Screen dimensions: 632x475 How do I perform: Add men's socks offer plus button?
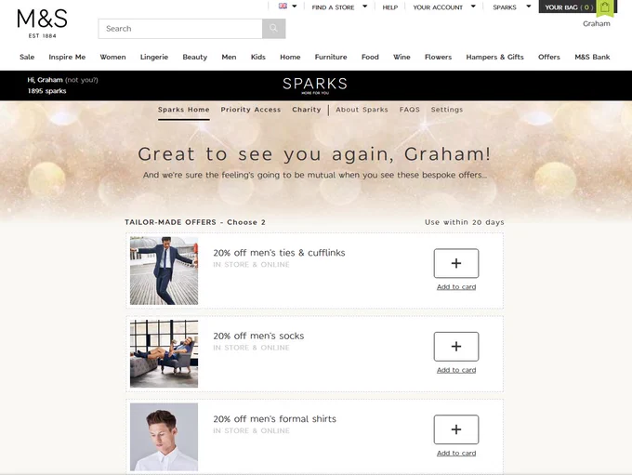pos(456,347)
